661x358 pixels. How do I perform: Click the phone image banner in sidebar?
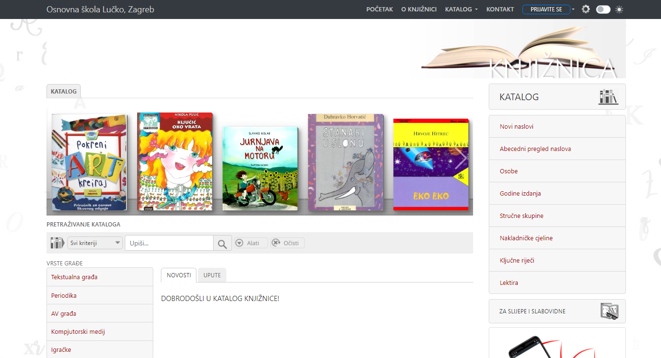click(x=557, y=343)
